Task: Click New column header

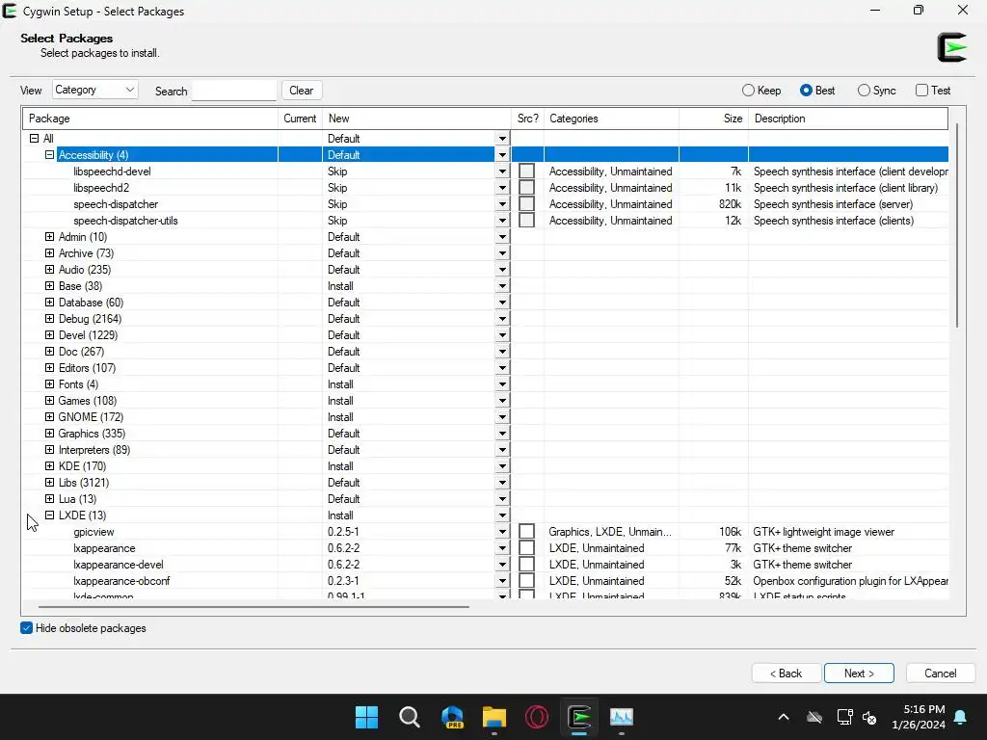Action: point(416,119)
